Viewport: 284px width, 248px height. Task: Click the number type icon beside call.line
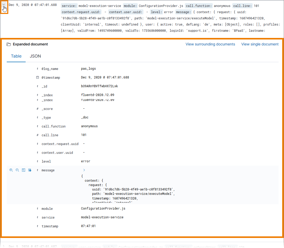coord(37,135)
